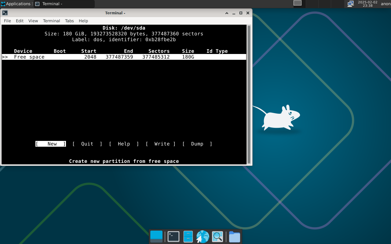Click the anon user name in panel
391x244 pixels.
[x=386, y=4]
